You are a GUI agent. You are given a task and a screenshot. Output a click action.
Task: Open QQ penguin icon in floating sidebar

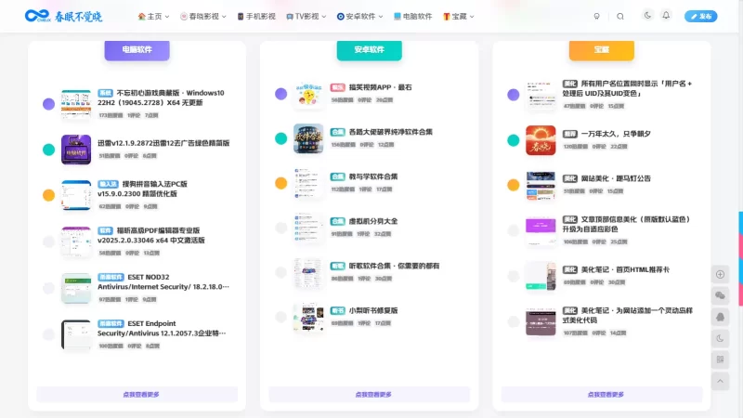[x=721, y=317]
